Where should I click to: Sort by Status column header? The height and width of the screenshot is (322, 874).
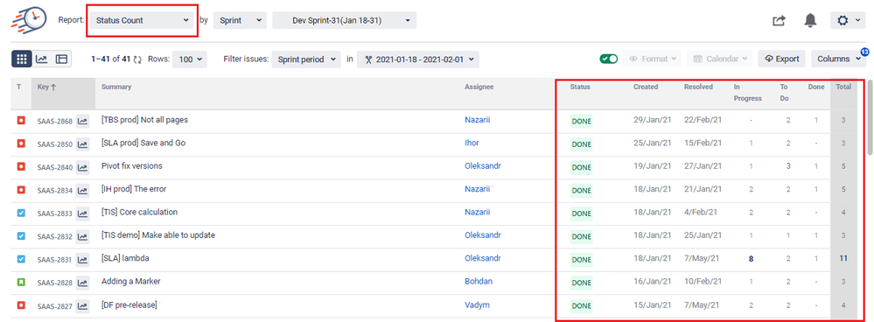click(580, 87)
